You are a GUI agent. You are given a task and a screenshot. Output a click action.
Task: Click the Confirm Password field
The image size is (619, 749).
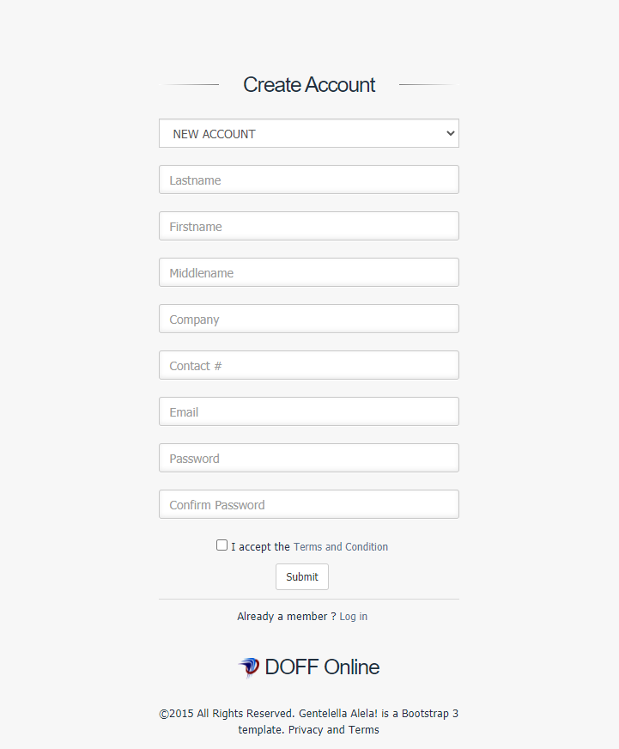tap(308, 505)
